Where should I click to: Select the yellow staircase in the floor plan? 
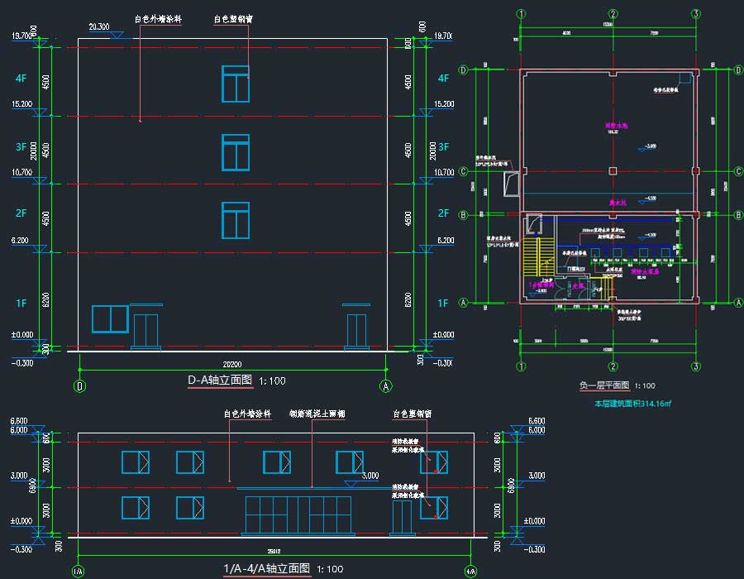tap(538, 256)
